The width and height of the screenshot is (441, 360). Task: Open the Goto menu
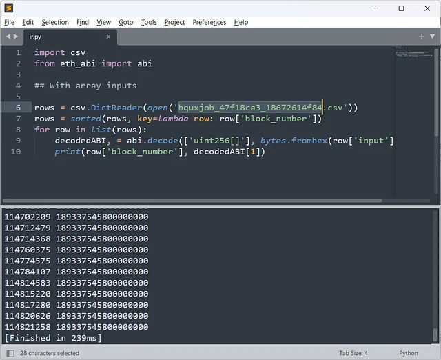[125, 22]
